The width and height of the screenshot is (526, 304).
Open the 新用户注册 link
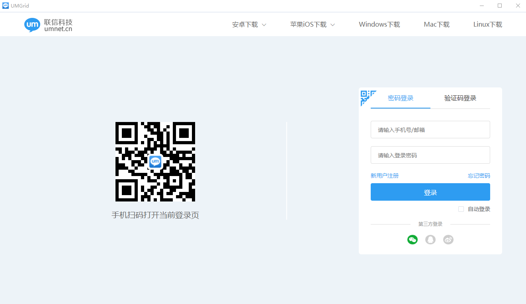pos(385,176)
